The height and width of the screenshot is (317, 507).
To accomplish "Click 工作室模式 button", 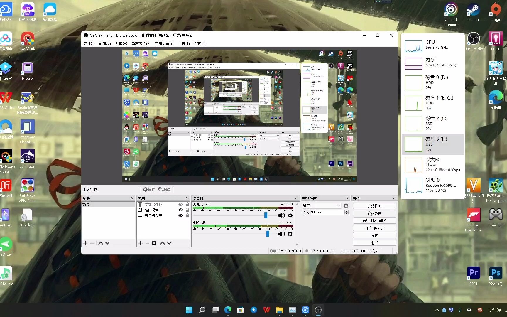I will 375,228.
